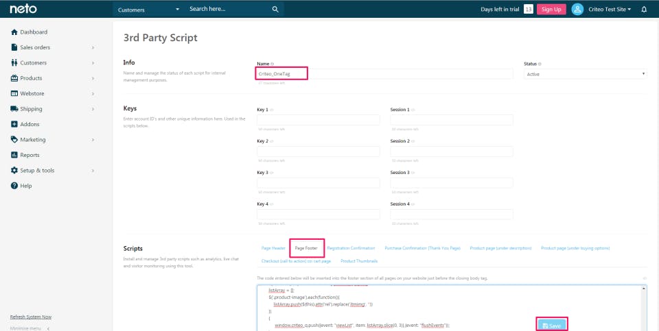The height and width of the screenshot is (331, 659).
Task: Click into the Key 1 input field
Action: coord(318,120)
